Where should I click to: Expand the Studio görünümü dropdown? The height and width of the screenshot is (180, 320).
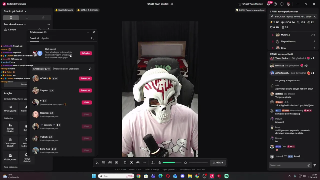(x=15, y=11)
